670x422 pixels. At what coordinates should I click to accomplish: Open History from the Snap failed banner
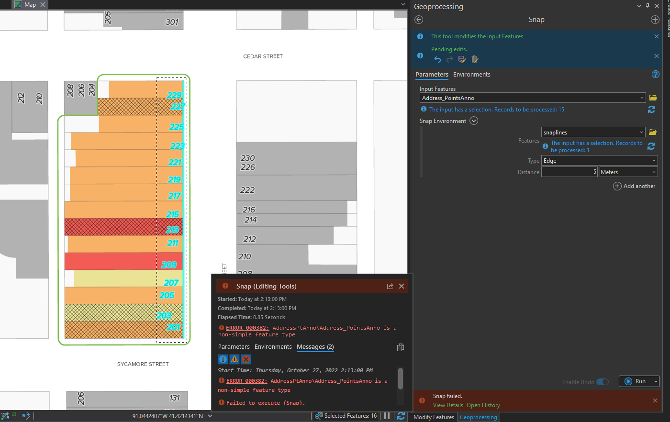[x=483, y=405]
